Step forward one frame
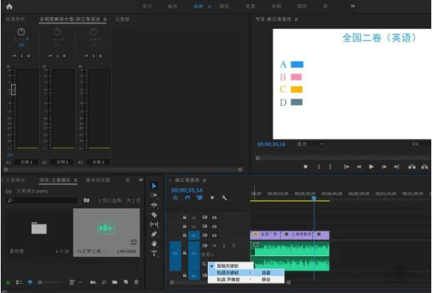 pyautogui.click(x=384, y=167)
